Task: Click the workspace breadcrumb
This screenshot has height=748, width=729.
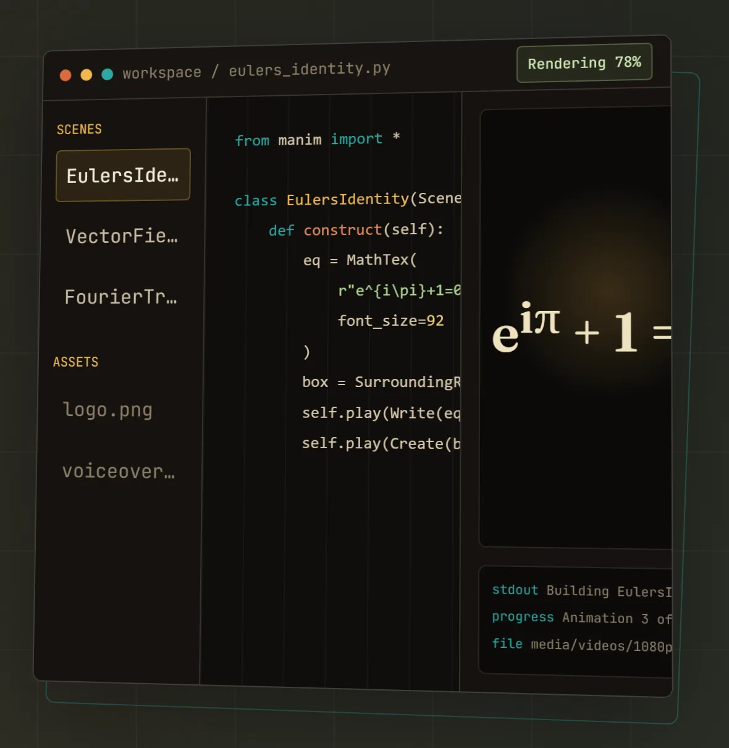Action: (162, 73)
